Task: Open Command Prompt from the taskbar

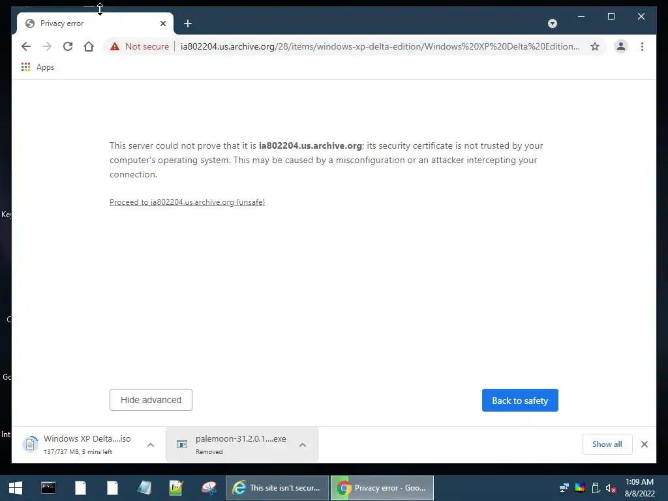Action: (48, 488)
